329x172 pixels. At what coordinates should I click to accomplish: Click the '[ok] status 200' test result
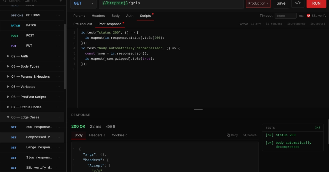pos(280,135)
